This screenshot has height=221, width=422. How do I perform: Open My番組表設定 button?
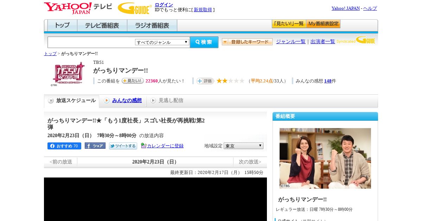(323, 24)
